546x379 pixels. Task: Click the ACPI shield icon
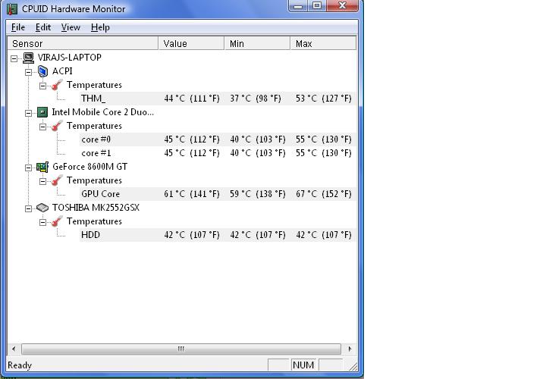click(x=42, y=71)
